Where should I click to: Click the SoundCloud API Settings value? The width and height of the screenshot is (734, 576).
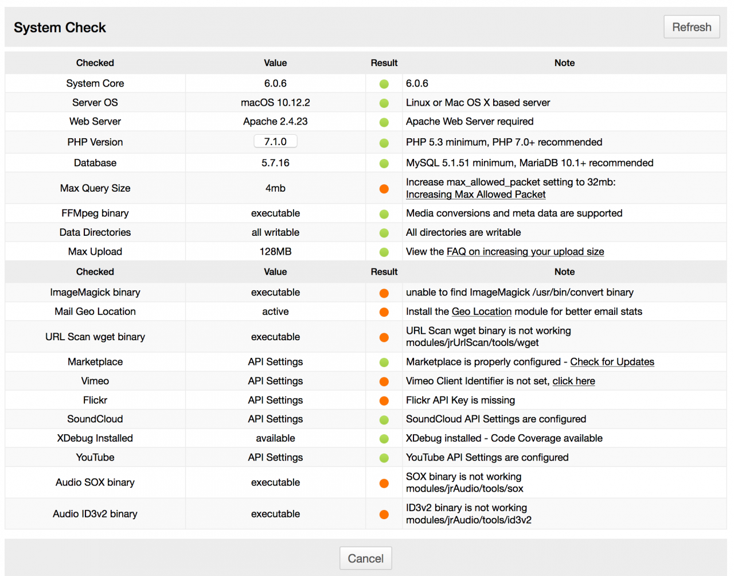pyautogui.click(x=275, y=419)
